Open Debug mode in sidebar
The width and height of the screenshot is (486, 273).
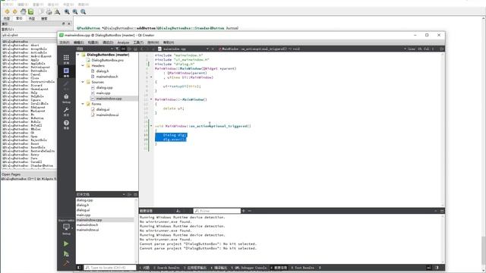tap(66, 99)
